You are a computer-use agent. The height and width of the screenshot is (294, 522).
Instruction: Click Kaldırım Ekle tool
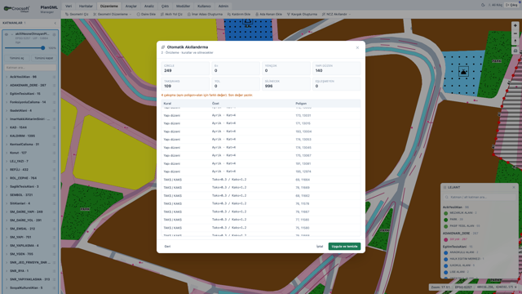tap(239, 15)
